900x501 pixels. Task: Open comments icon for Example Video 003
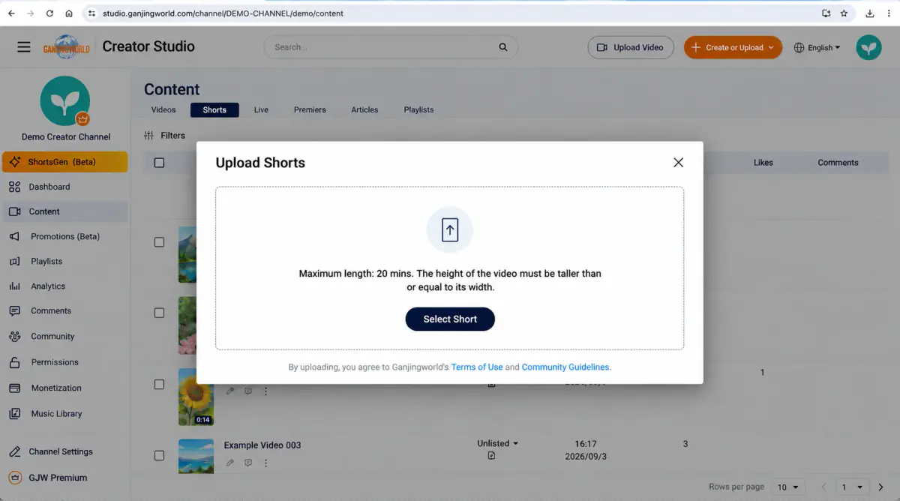(x=248, y=463)
